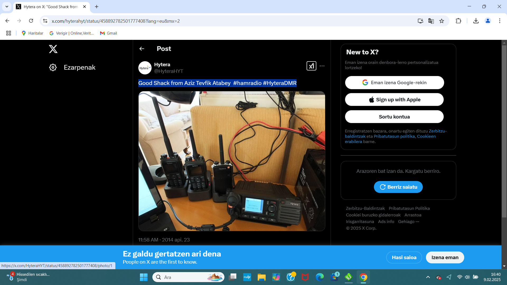Open footer Pribatutasun Politika link
Viewport: 507px width, 285px height.
coord(409,208)
